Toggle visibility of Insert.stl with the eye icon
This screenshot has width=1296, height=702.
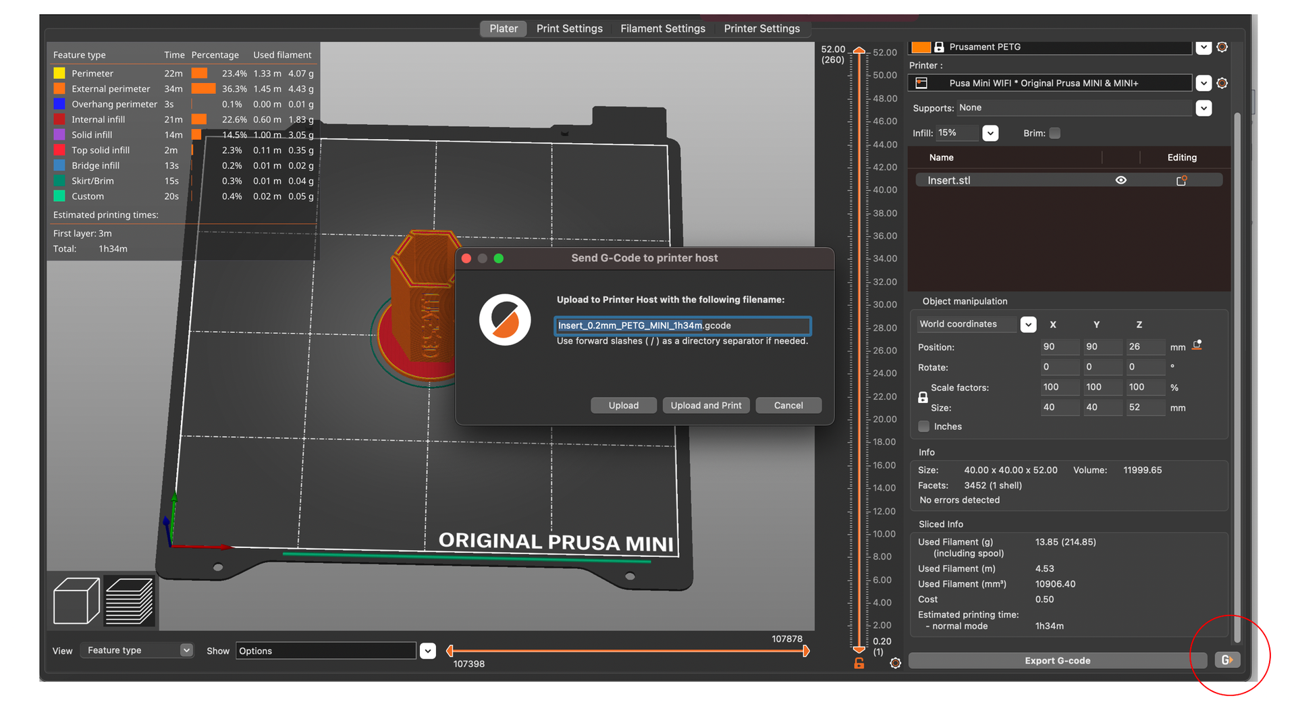(x=1121, y=180)
